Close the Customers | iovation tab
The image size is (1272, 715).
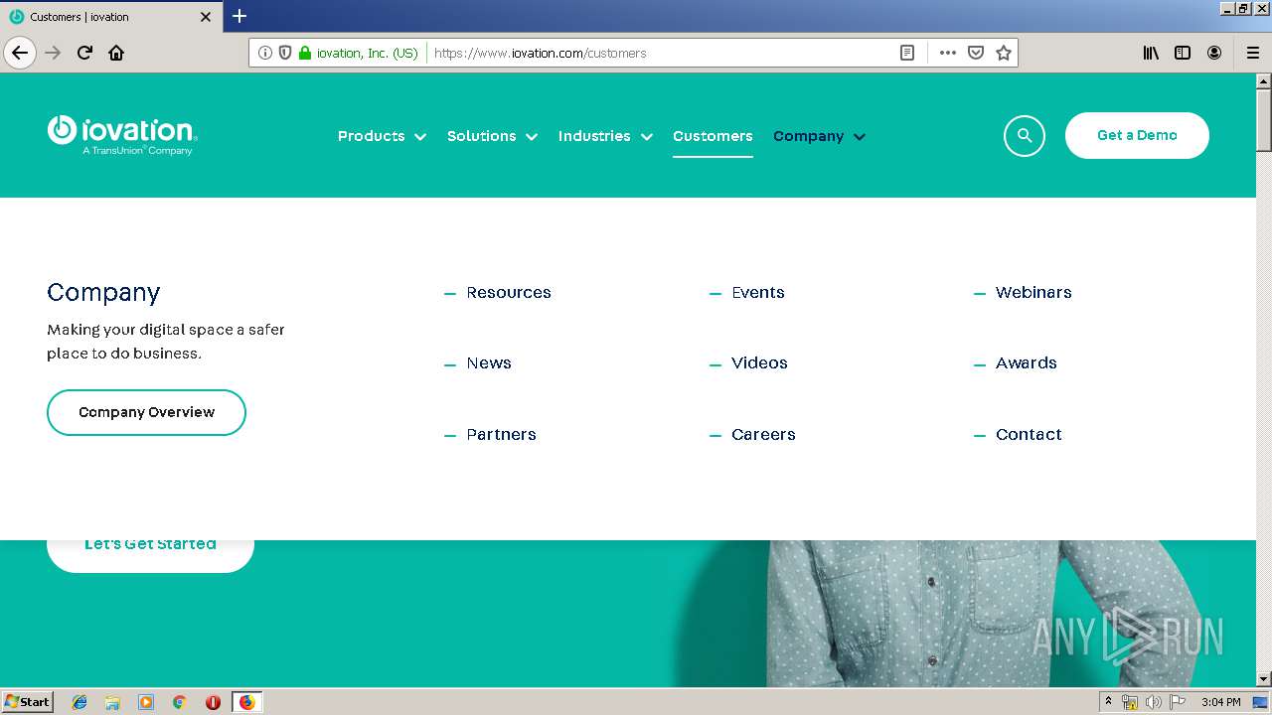206,17
